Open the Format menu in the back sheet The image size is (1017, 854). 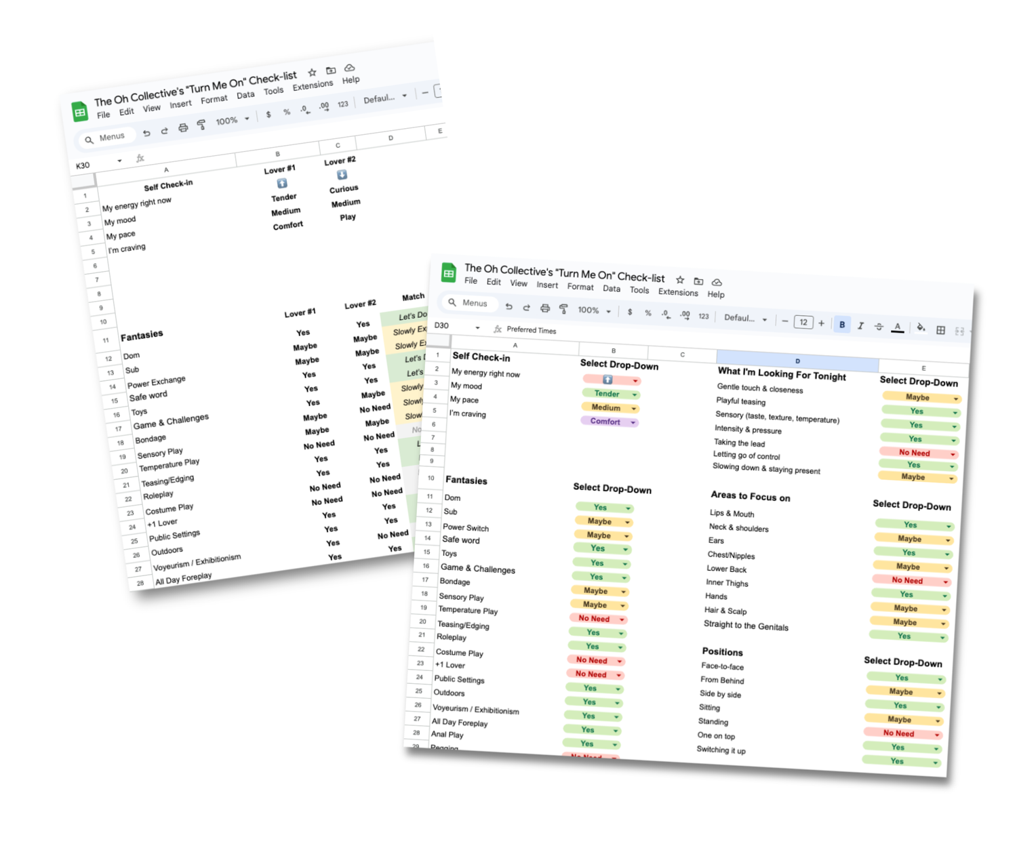click(214, 99)
